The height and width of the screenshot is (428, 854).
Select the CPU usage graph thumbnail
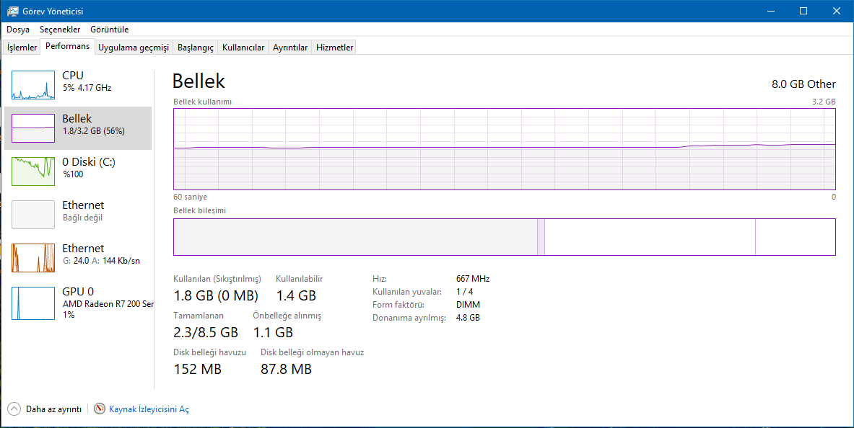pyautogui.click(x=33, y=85)
